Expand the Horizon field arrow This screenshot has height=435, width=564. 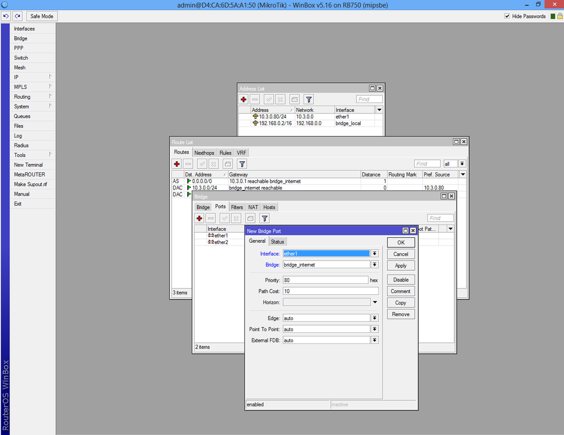(375, 302)
